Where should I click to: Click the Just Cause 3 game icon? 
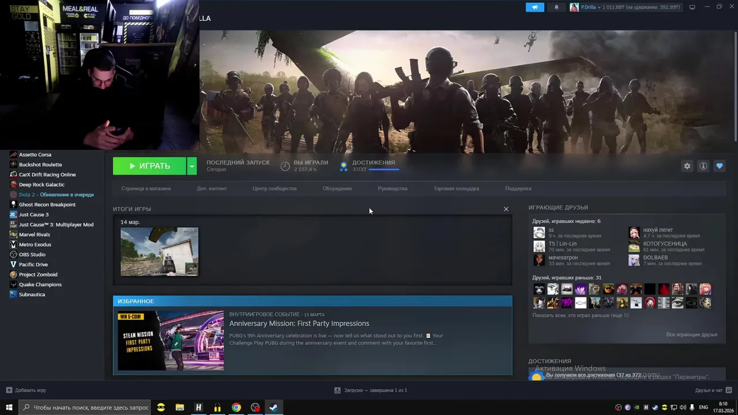(13, 214)
